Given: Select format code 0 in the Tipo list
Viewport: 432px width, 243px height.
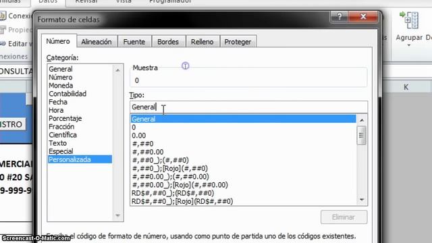Looking at the screenshot, I should tap(243, 128).
